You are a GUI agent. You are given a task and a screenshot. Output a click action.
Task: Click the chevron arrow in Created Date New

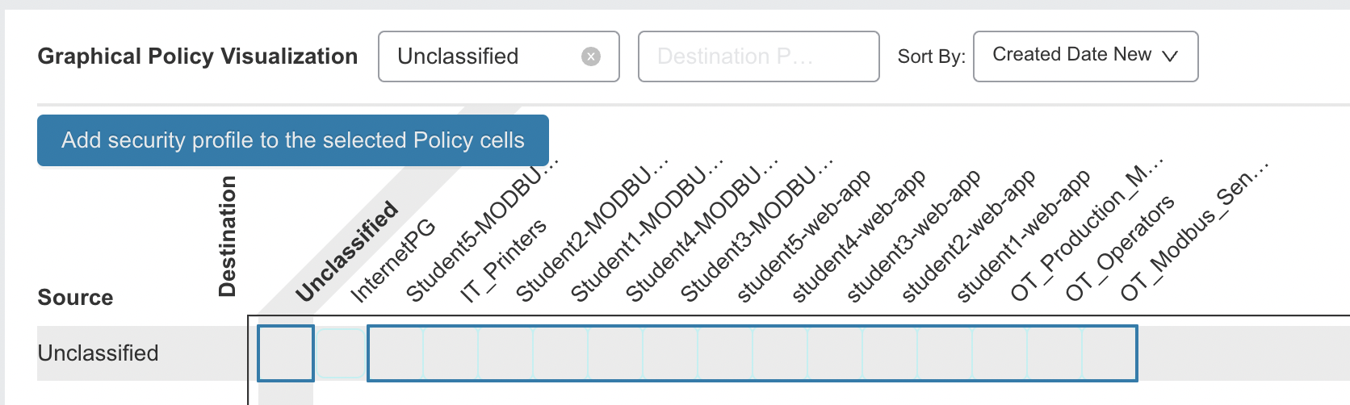[x=1170, y=56]
